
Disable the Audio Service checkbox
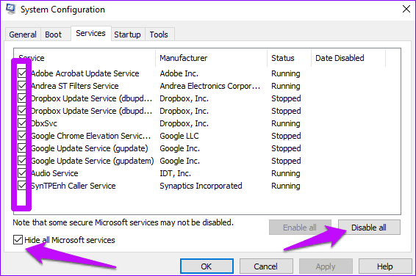click(22, 173)
